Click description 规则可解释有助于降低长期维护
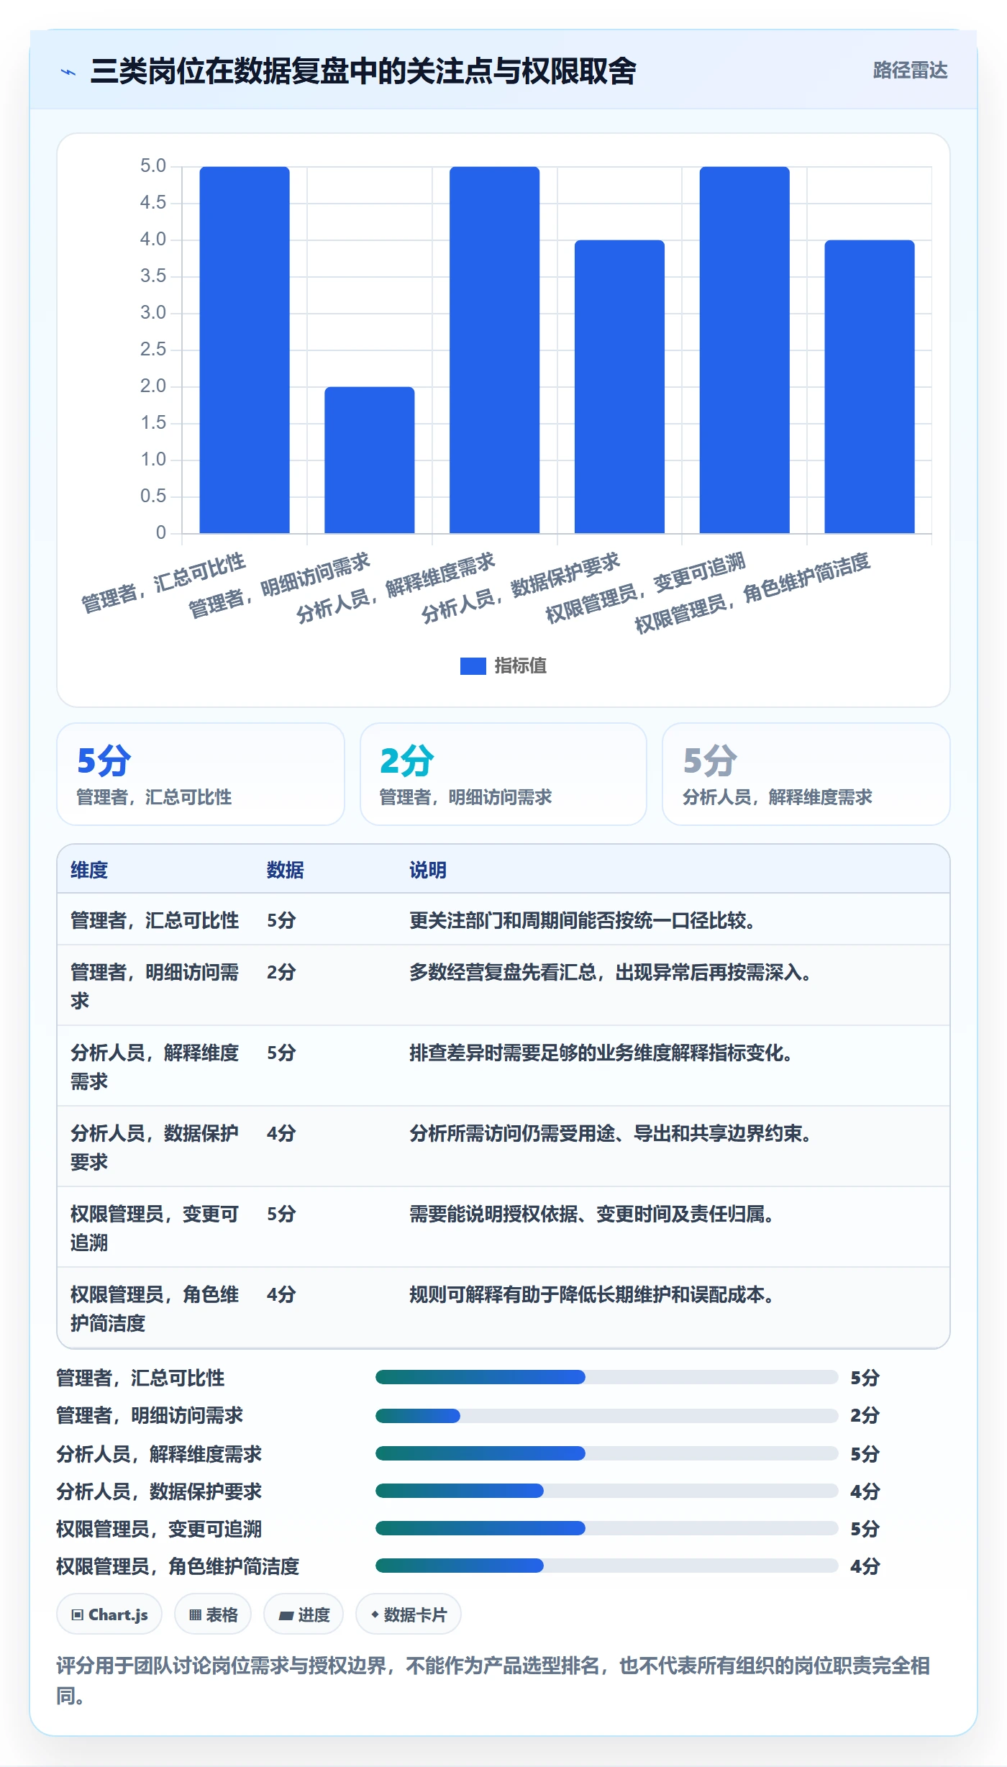Screen dimensions: 1007x1767 (x=591, y=1294)
